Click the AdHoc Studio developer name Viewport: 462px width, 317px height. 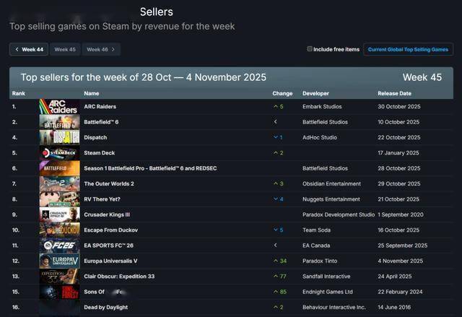point(320,138)
